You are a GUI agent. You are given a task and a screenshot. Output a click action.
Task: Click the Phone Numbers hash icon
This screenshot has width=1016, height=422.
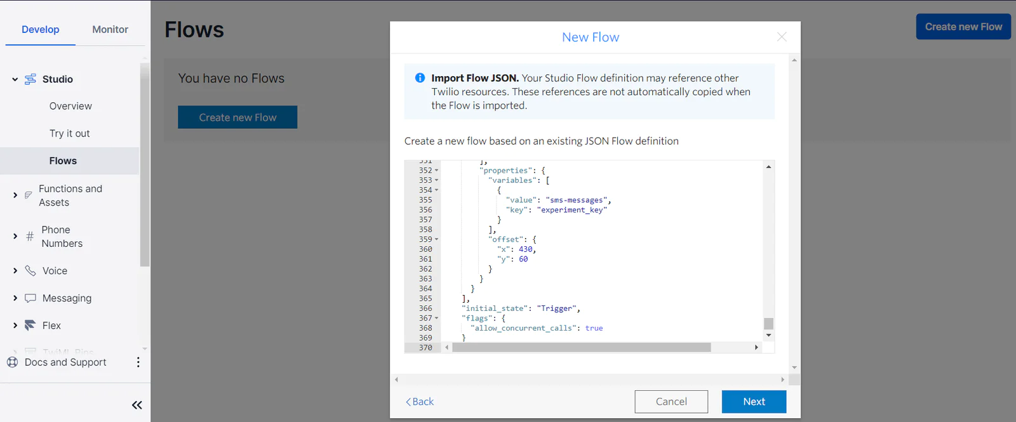tap(30, 236)
